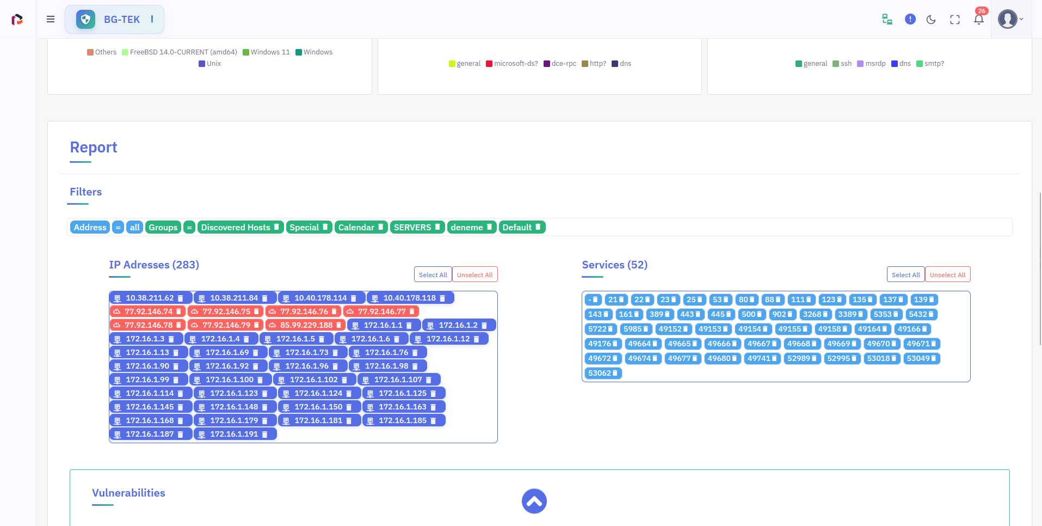Open the hamburger sidebar menu

coord(51,19)
